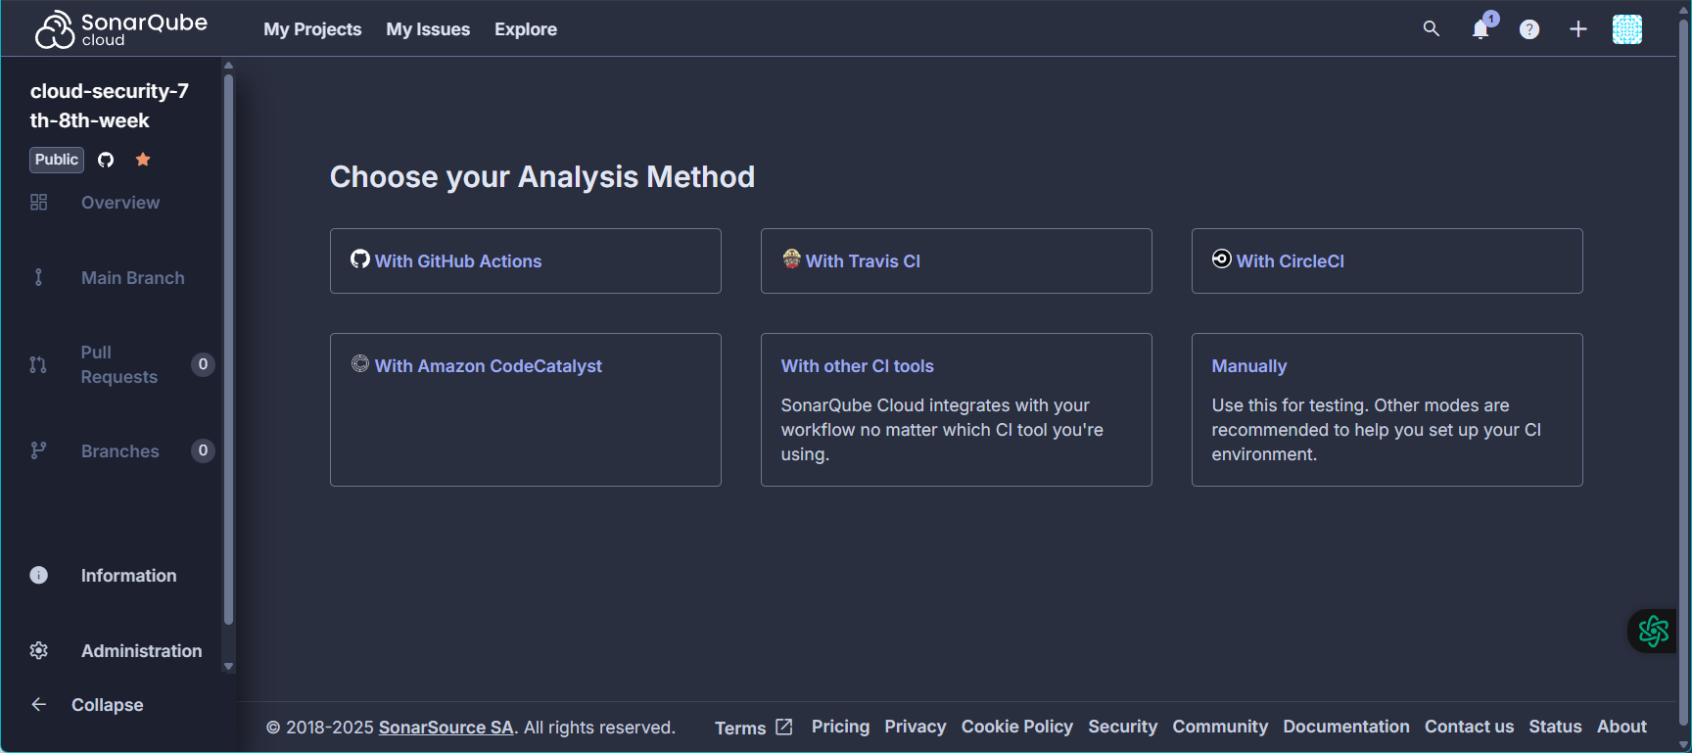Click the Pull Requests icon
1692x753 pixels.
tap(38, 364)
